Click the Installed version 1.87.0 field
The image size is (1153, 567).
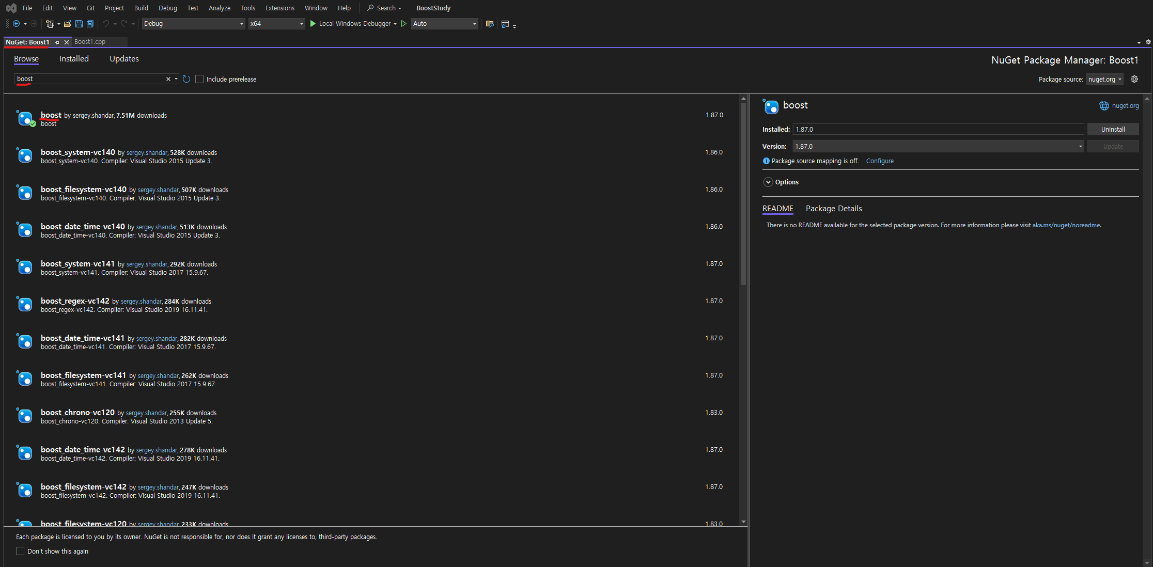pyautogui.click(x=938, y=130)
